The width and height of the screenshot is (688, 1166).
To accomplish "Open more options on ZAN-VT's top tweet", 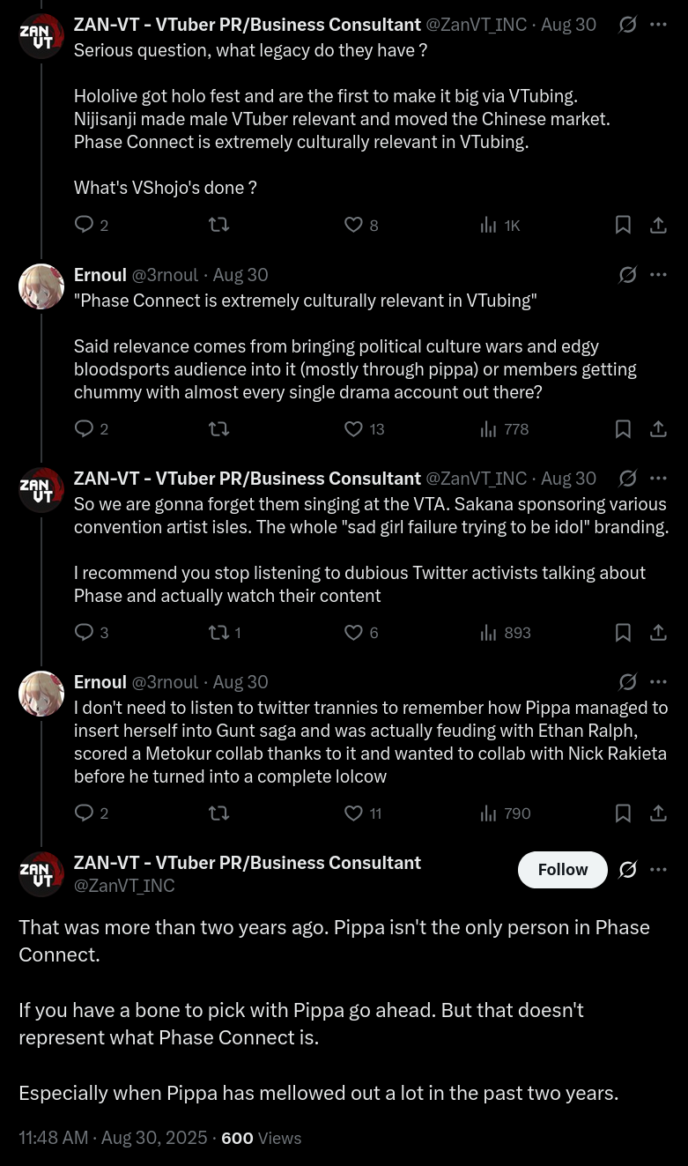I will [658, 25].
